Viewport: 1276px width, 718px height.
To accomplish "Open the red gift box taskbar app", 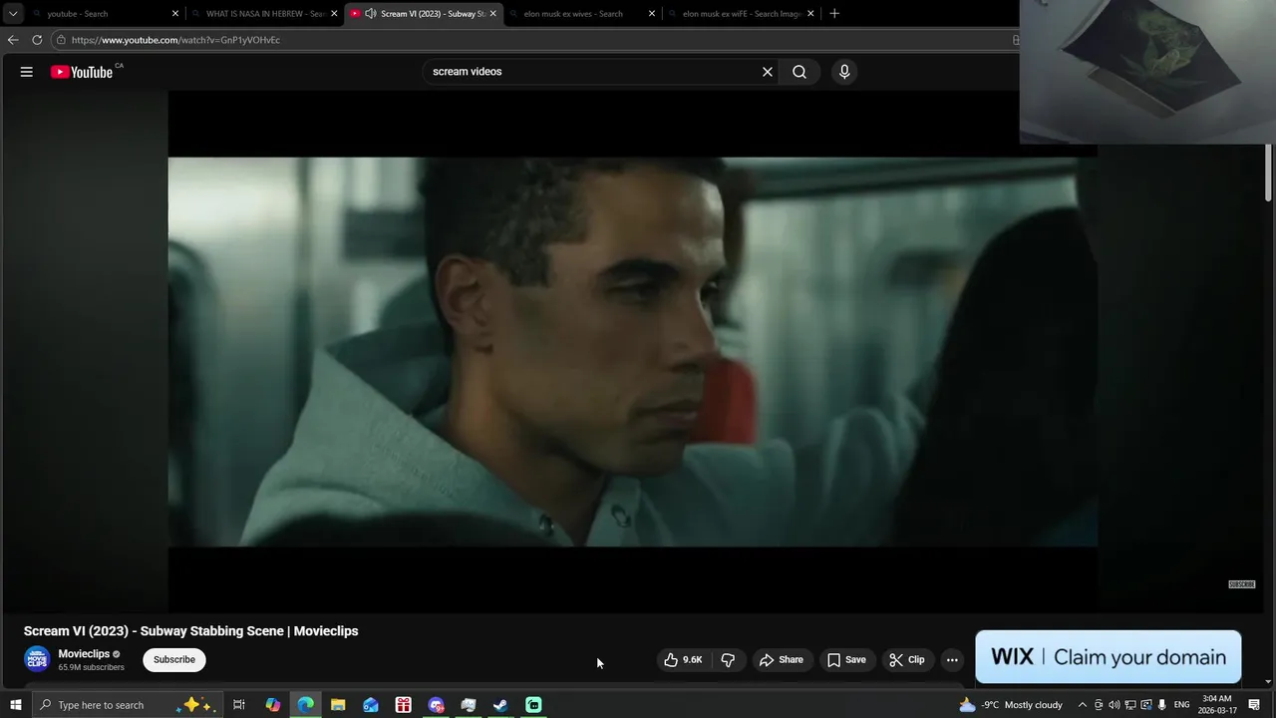I will coord(404,705).
